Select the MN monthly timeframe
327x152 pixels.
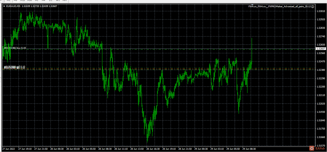pos(65,1)
